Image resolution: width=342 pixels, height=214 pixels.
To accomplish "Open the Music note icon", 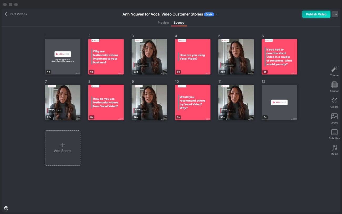I will (334, 148).
